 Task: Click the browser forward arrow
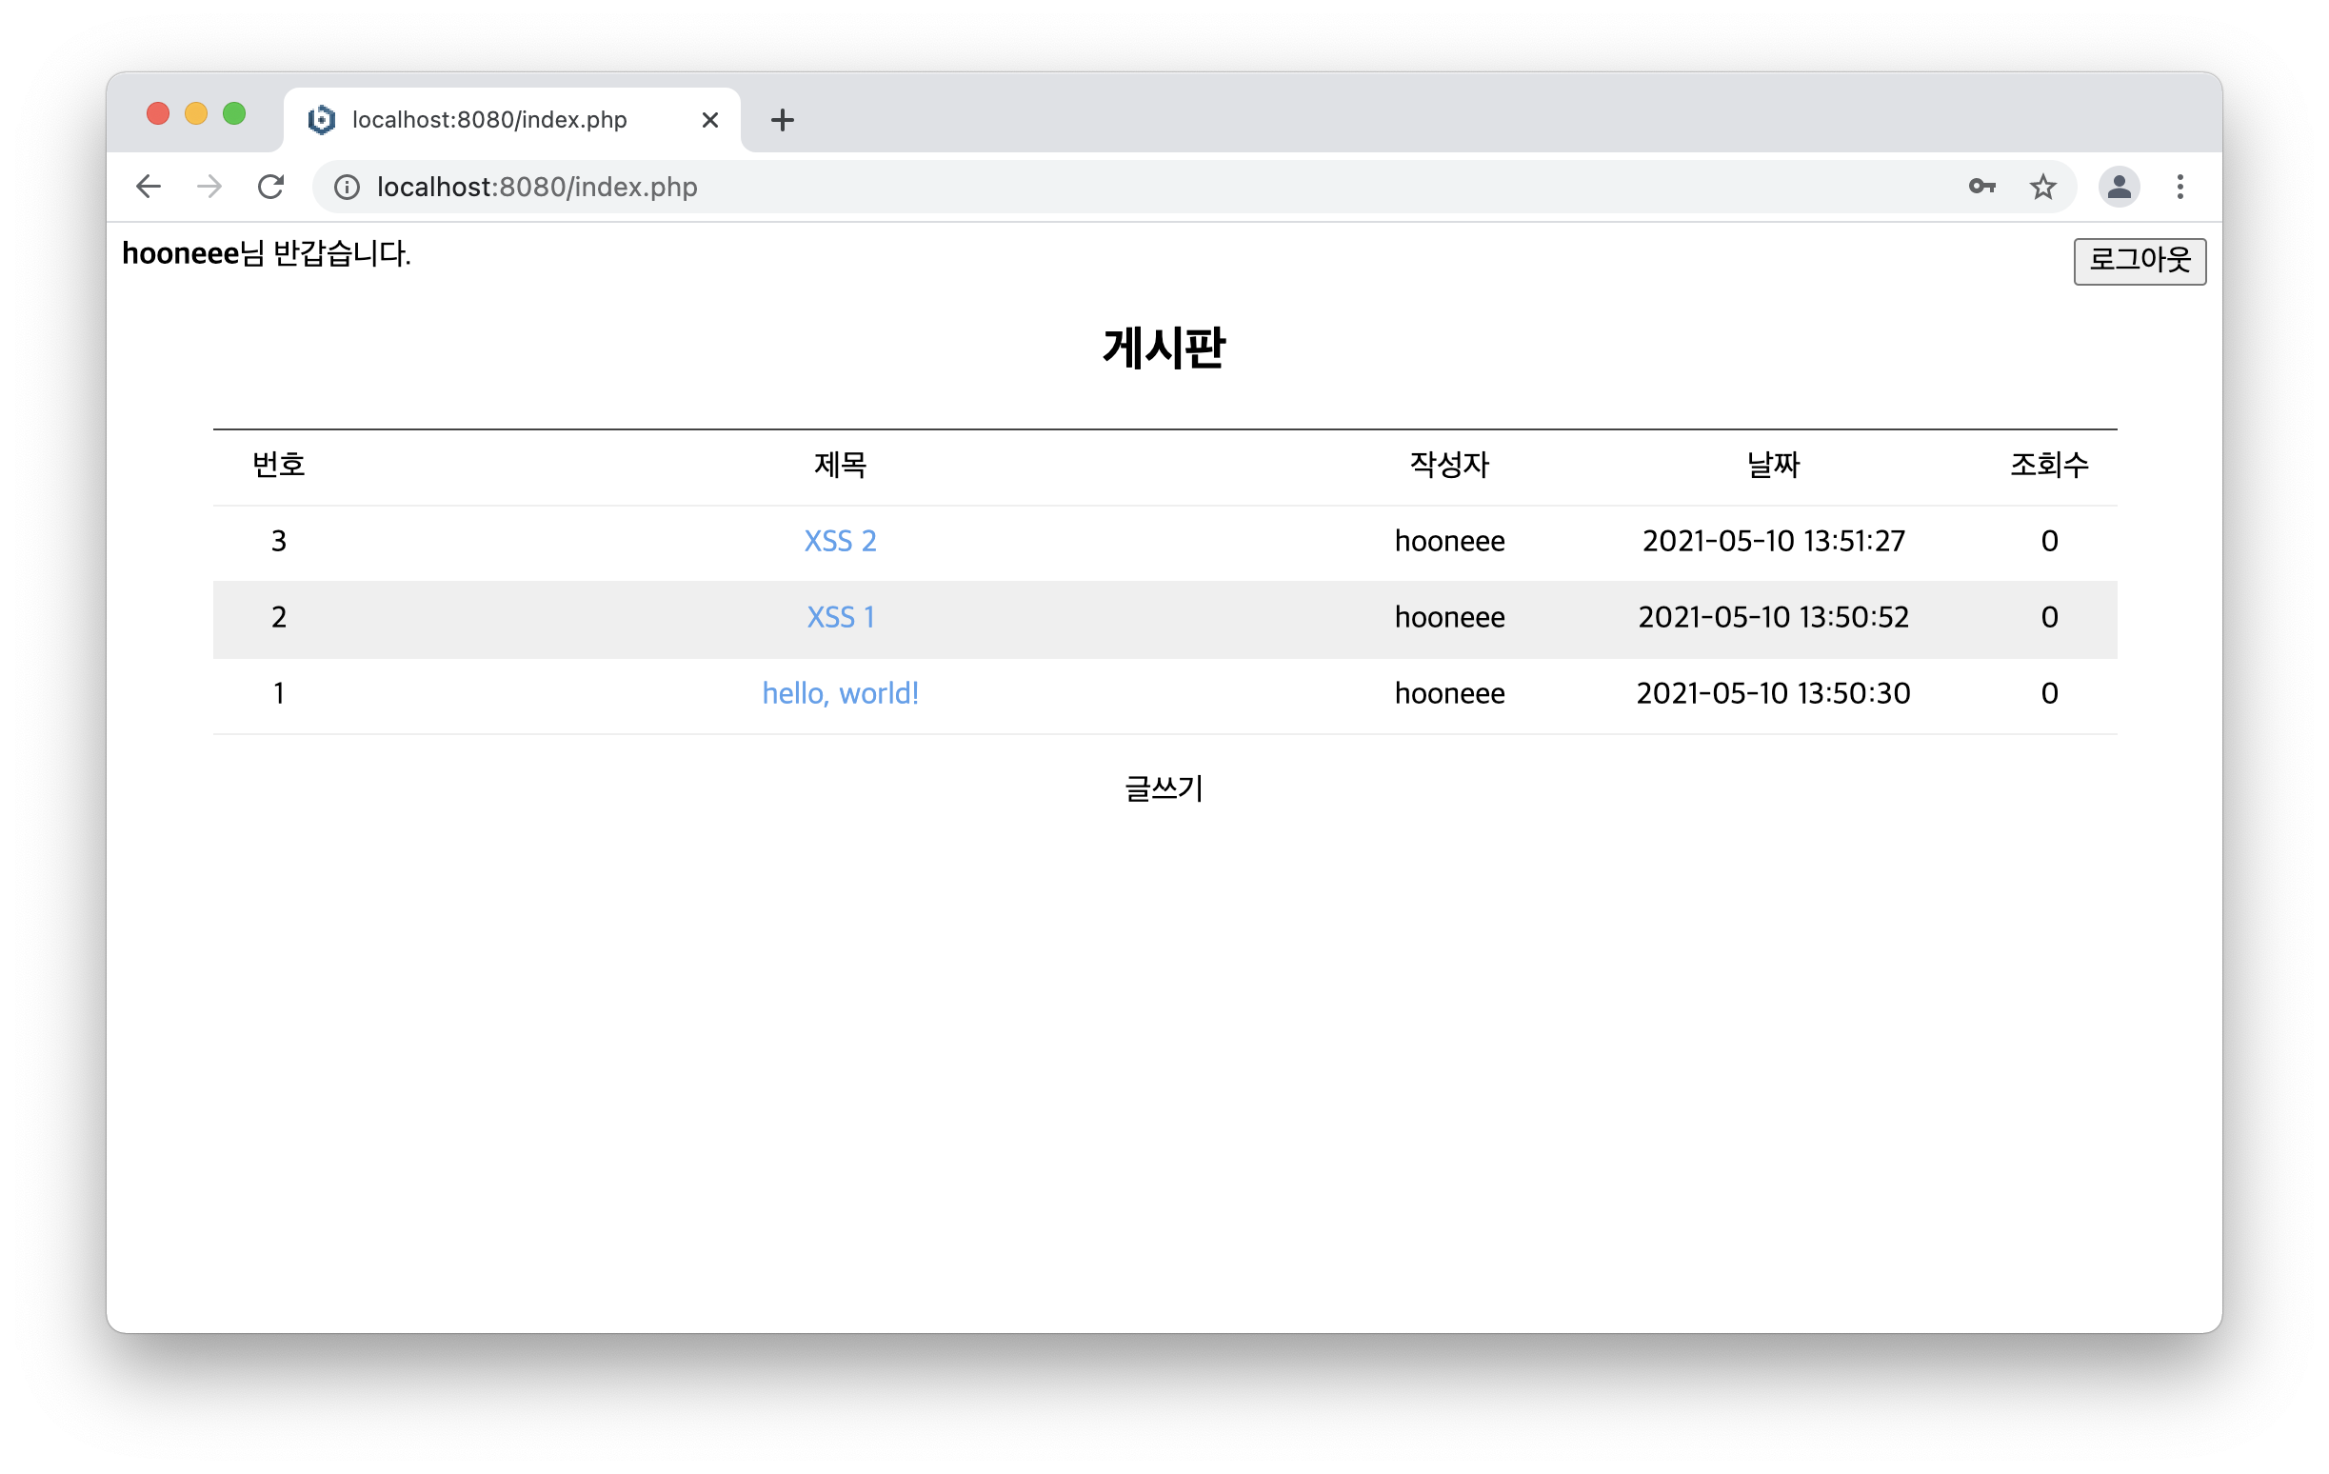[x=209, y=187]
